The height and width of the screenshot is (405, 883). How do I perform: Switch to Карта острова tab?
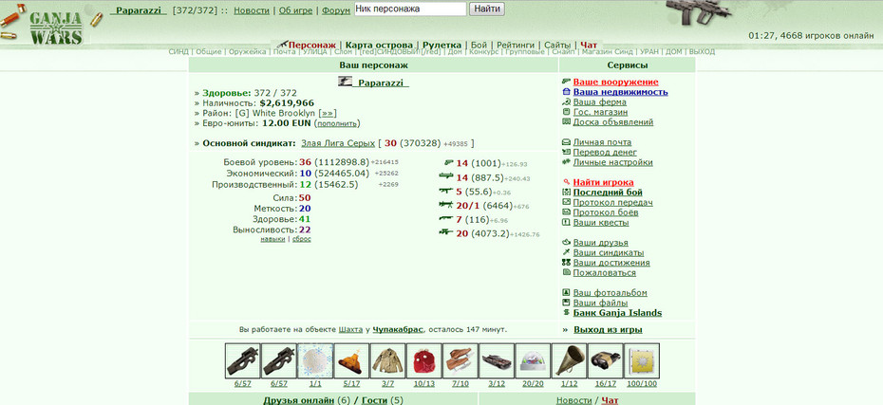pos(379,45)
